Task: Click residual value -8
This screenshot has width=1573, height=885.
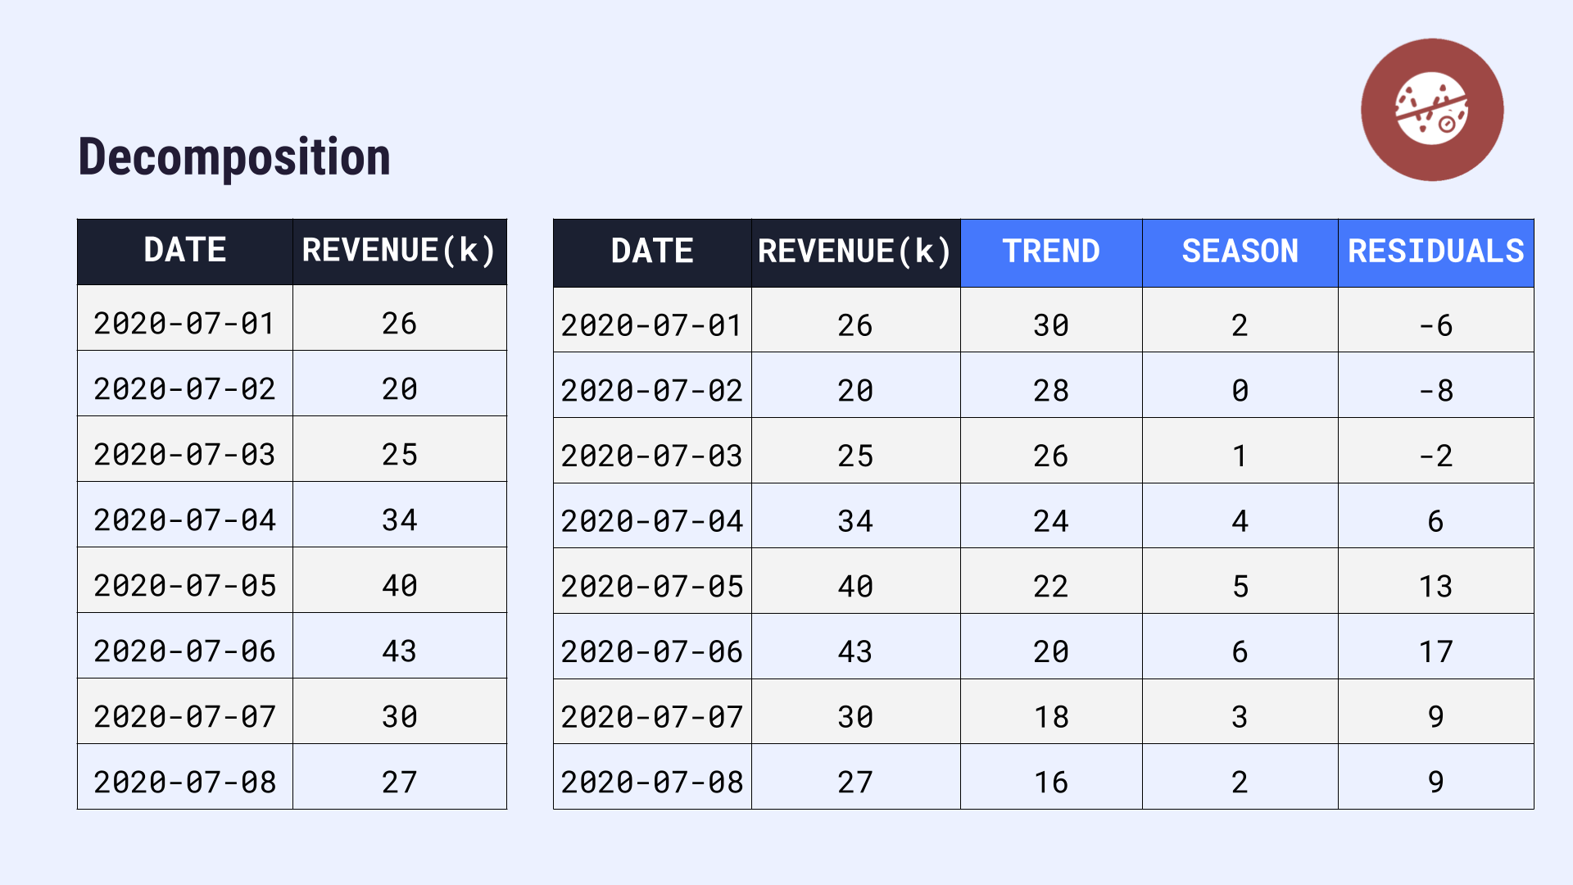Action: click(x=1435, y=391)
